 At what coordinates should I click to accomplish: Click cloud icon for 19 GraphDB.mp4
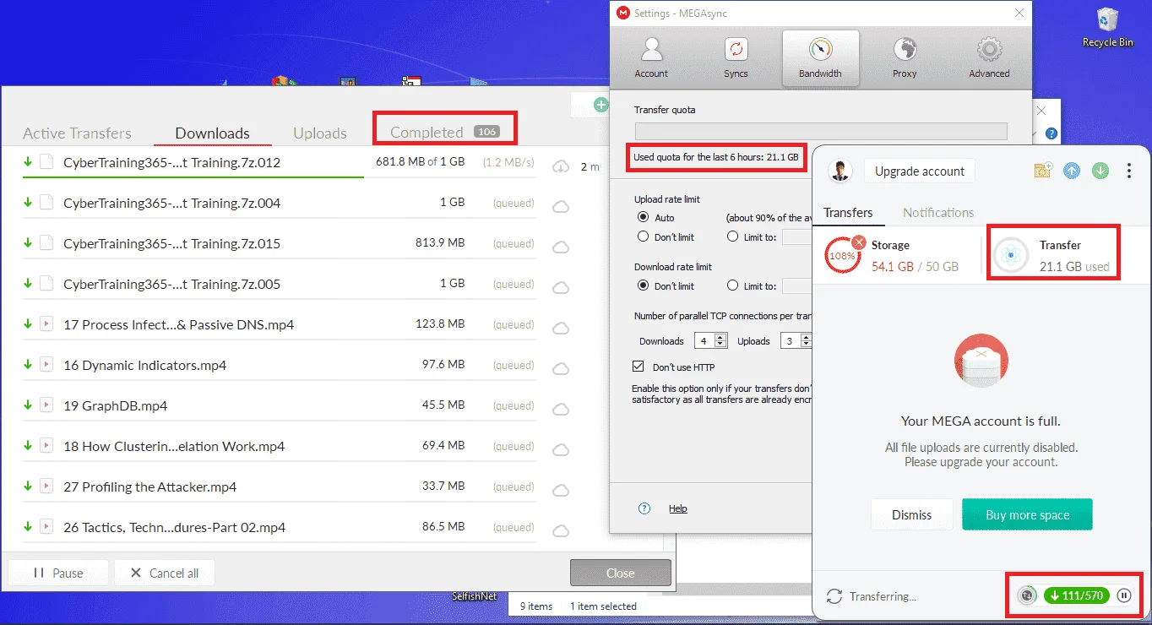(560, 410)
